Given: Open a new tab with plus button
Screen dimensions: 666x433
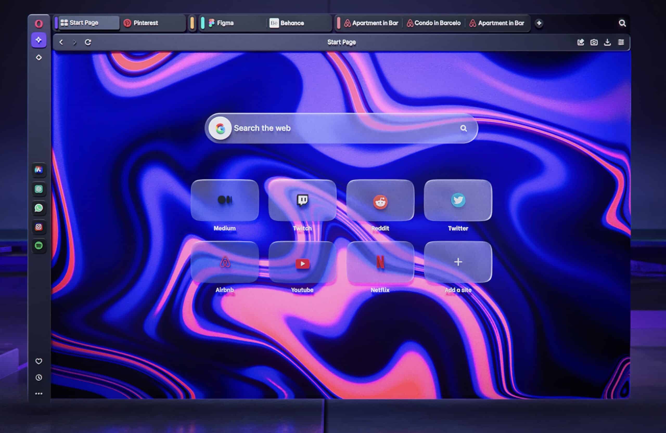Looking at the screenshot, I should pos(539,23).
